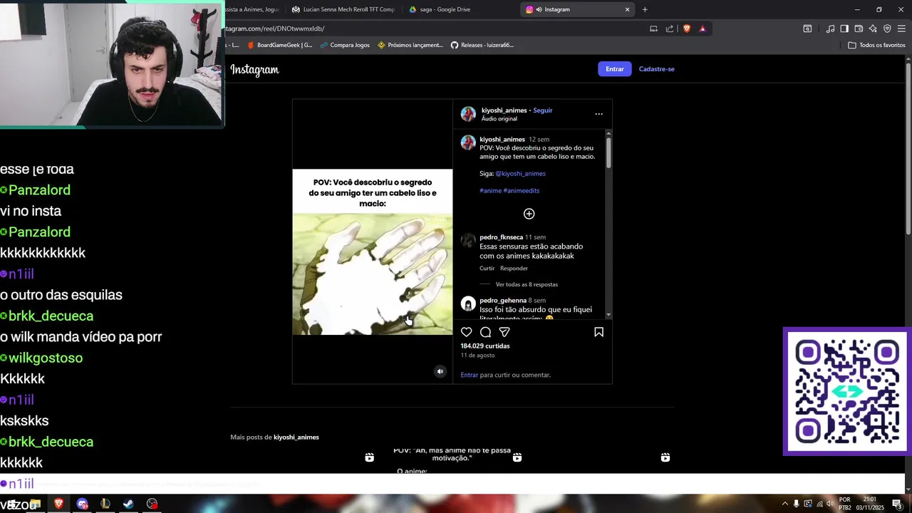Click the Entrar button
Screen dimensions: 912x513
[x=614, y=69]
